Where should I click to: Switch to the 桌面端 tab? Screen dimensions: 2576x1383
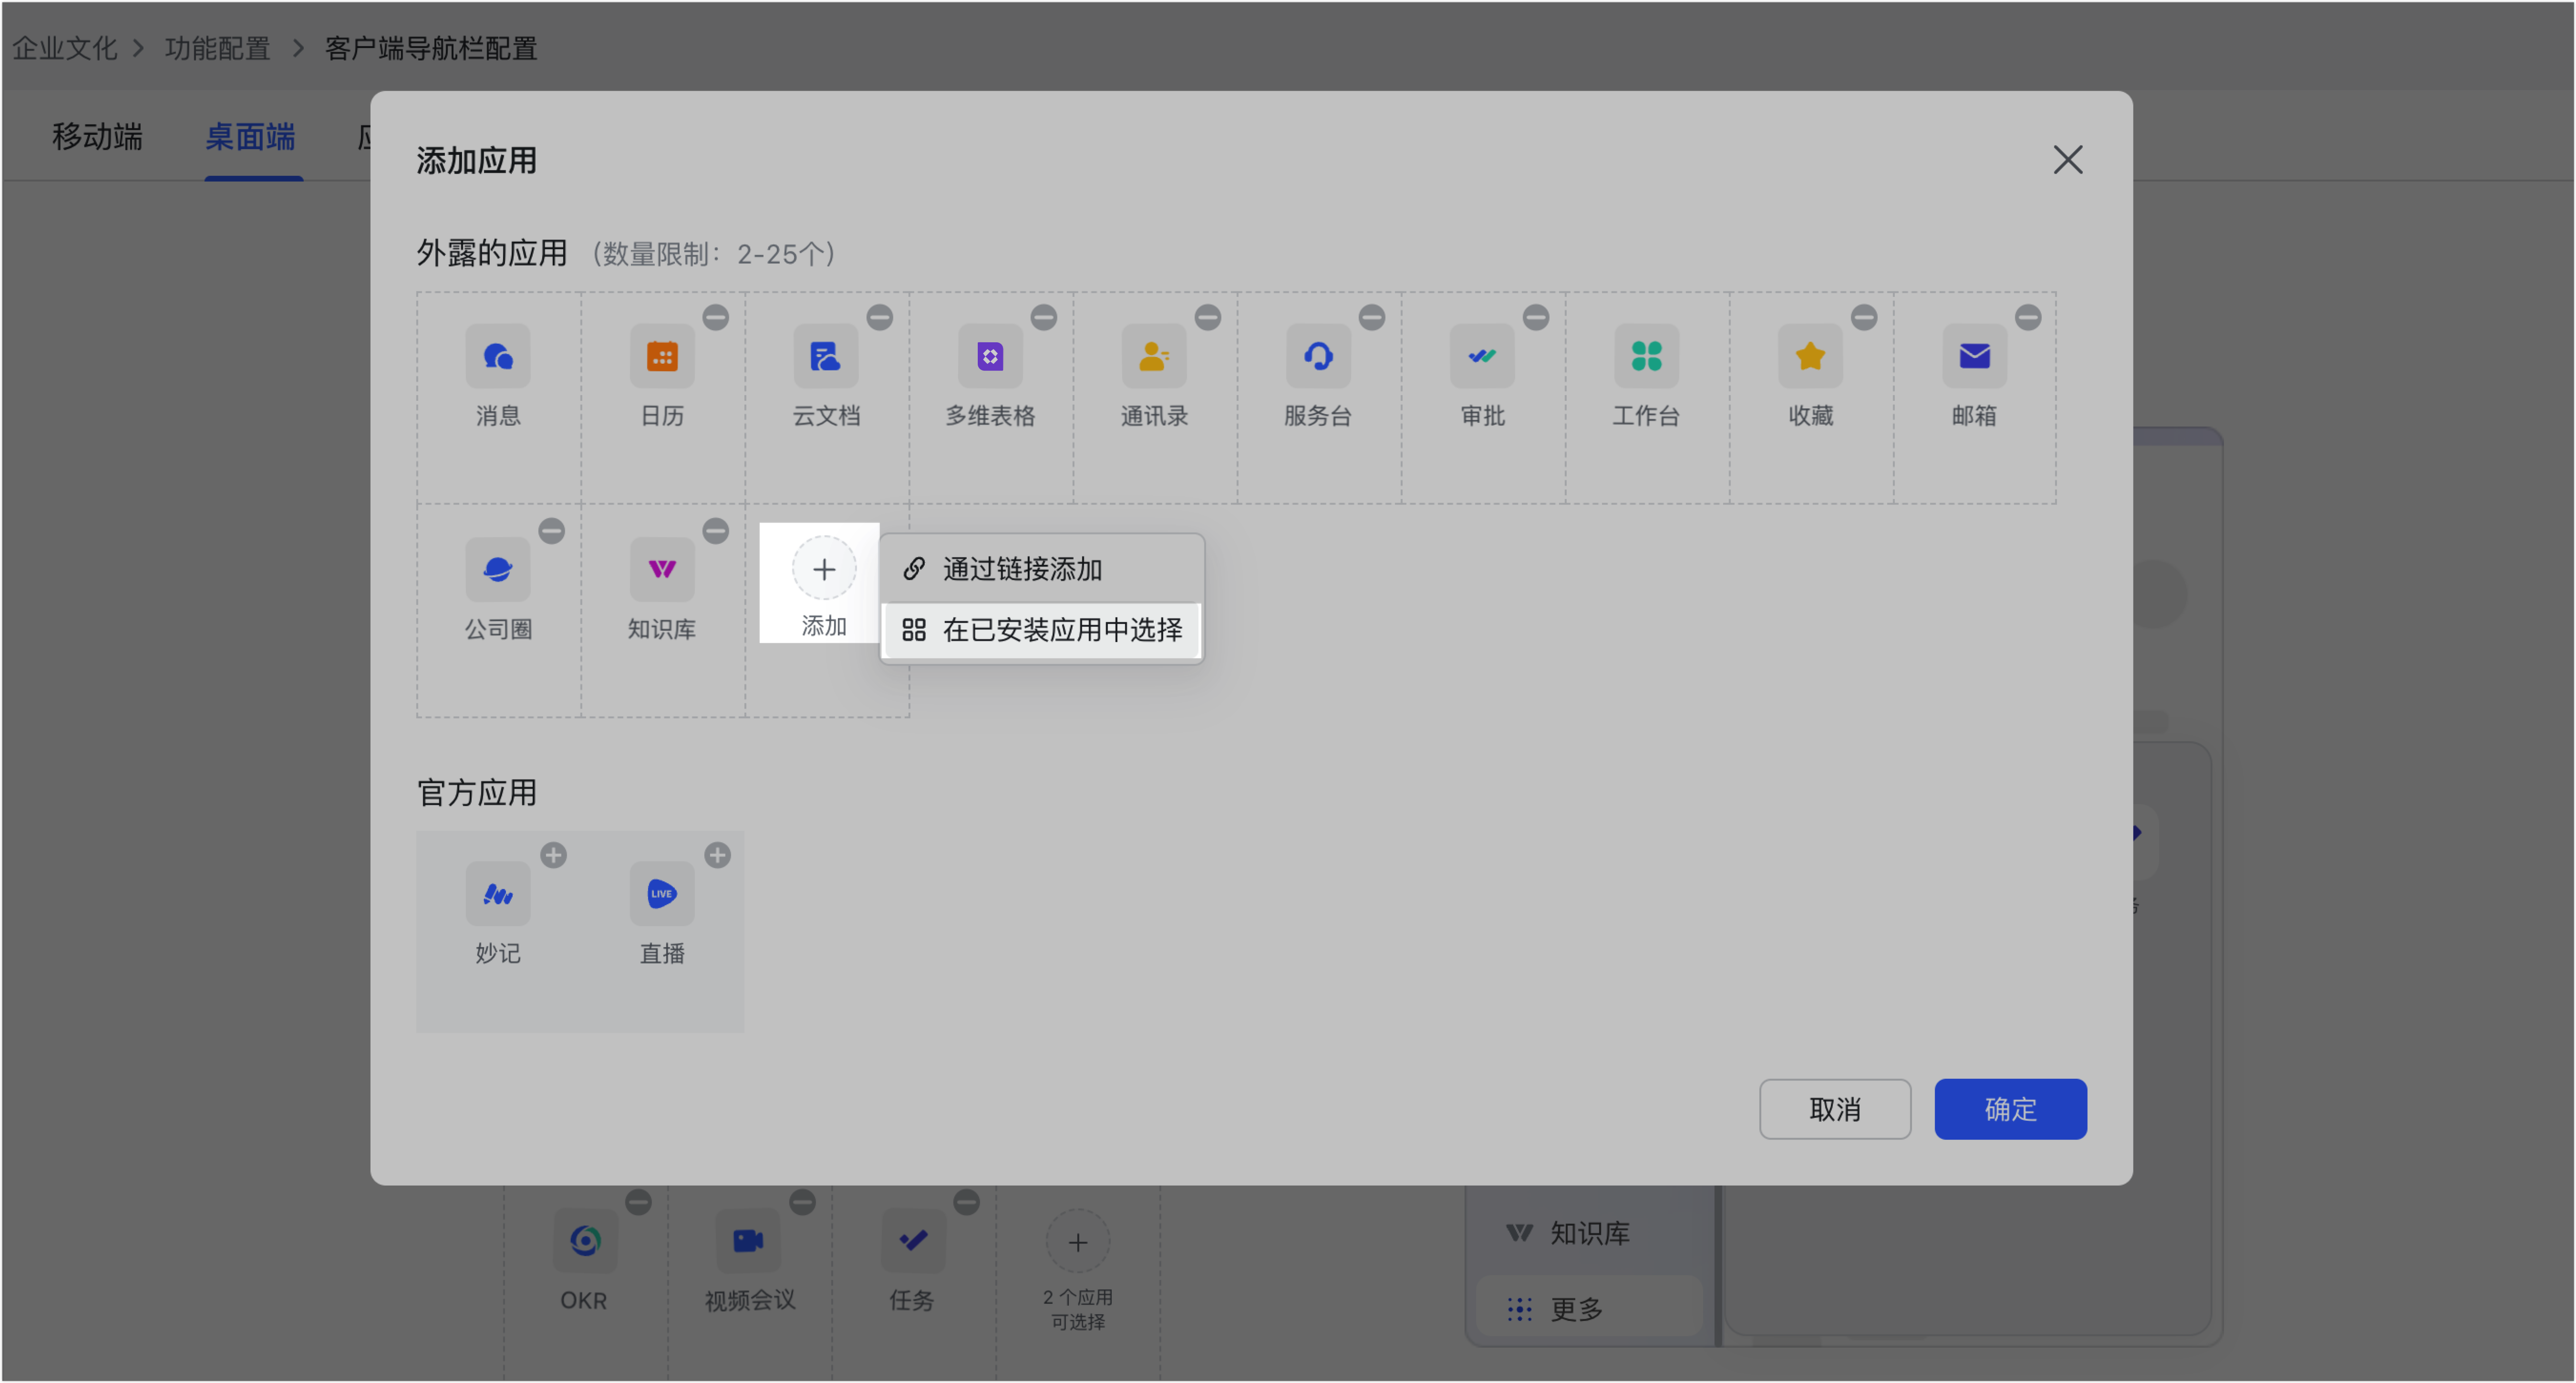pos(250,136)
